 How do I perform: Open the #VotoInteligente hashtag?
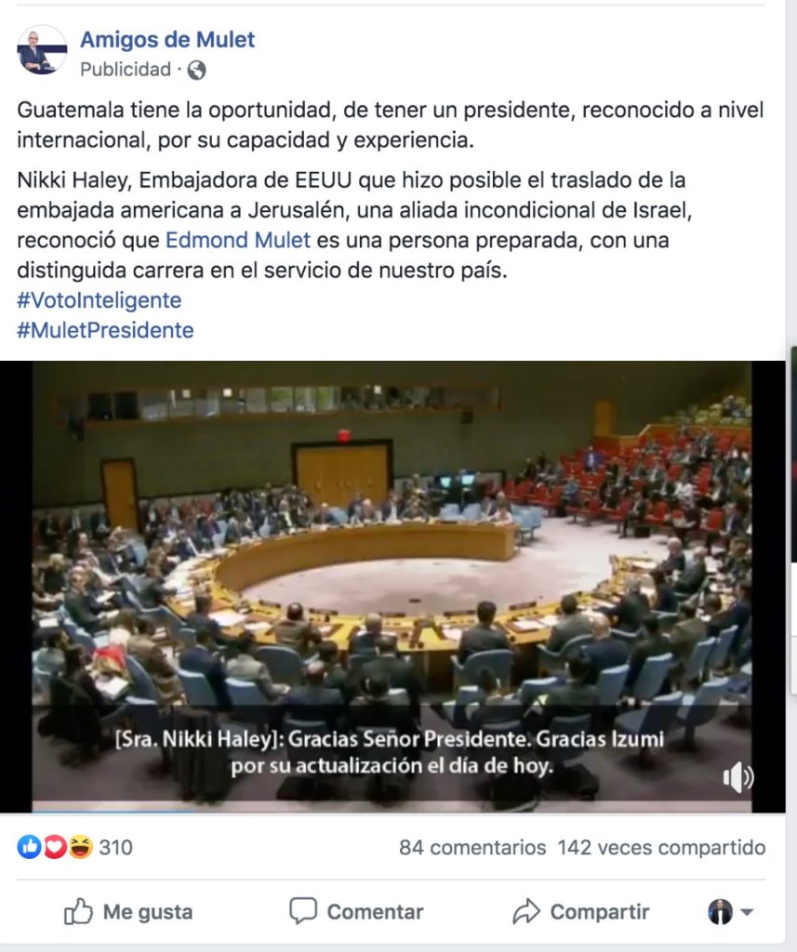click(99, 300)
